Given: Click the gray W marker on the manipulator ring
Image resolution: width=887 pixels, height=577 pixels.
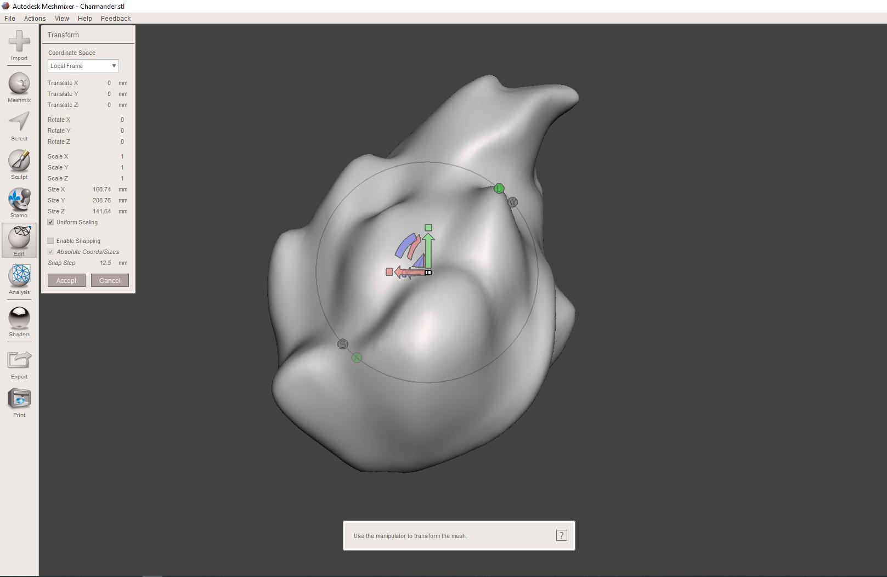Looking at the screenshot, I should [512, 202].
